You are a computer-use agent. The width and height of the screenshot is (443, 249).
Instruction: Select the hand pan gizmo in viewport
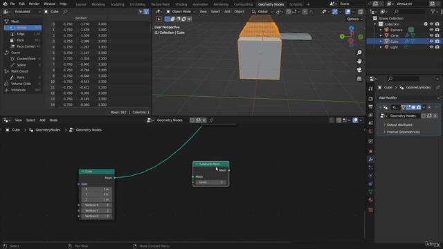click(359, 62)
